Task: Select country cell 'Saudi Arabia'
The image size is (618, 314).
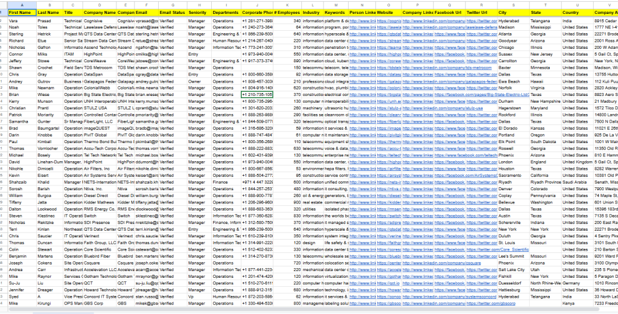Action: 578,182
